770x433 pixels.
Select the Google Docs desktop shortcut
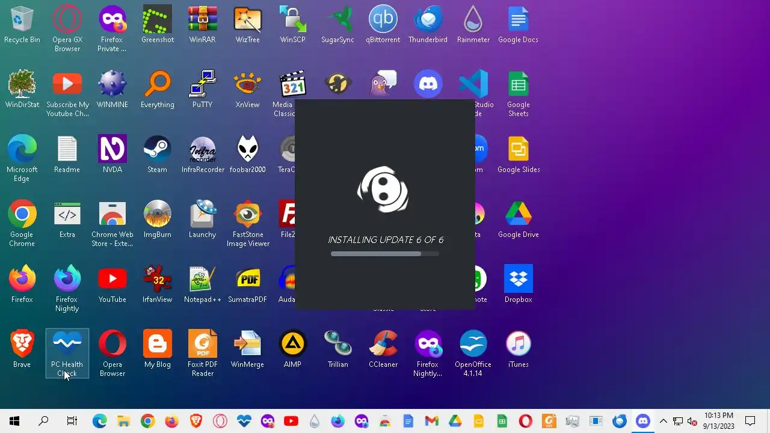tap(518, 25)
